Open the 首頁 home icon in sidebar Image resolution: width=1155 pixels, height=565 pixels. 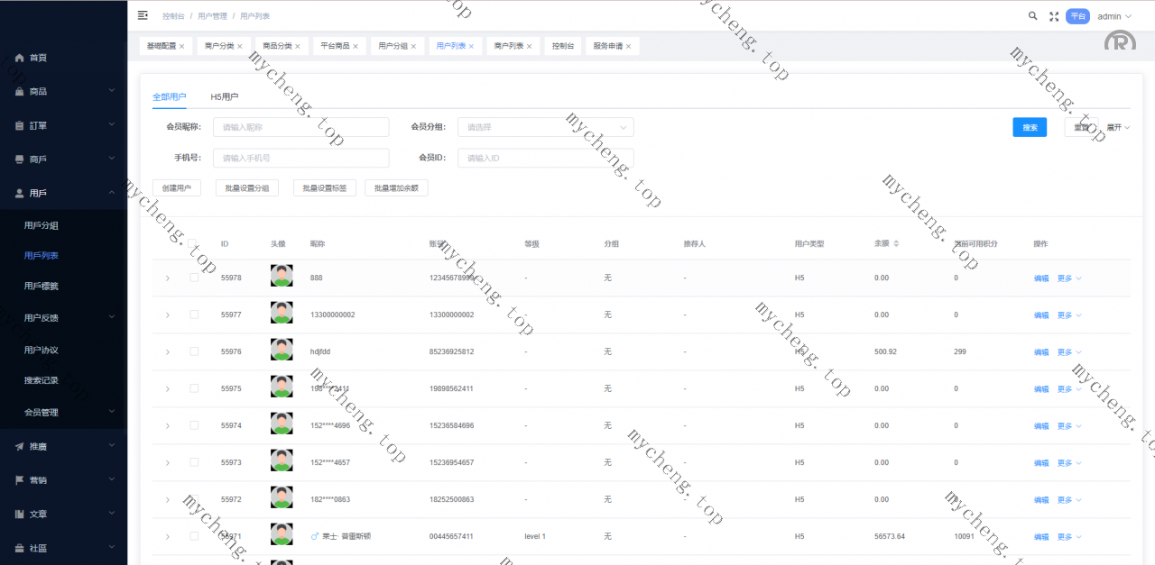(20, 58)
